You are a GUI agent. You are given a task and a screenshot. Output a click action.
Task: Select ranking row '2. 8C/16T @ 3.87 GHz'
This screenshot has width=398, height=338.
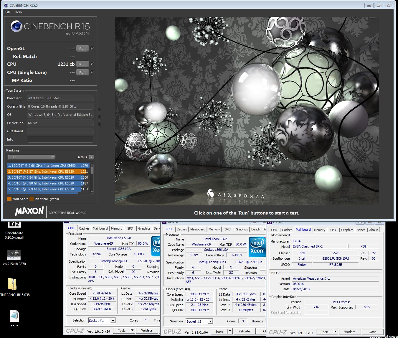48,172
